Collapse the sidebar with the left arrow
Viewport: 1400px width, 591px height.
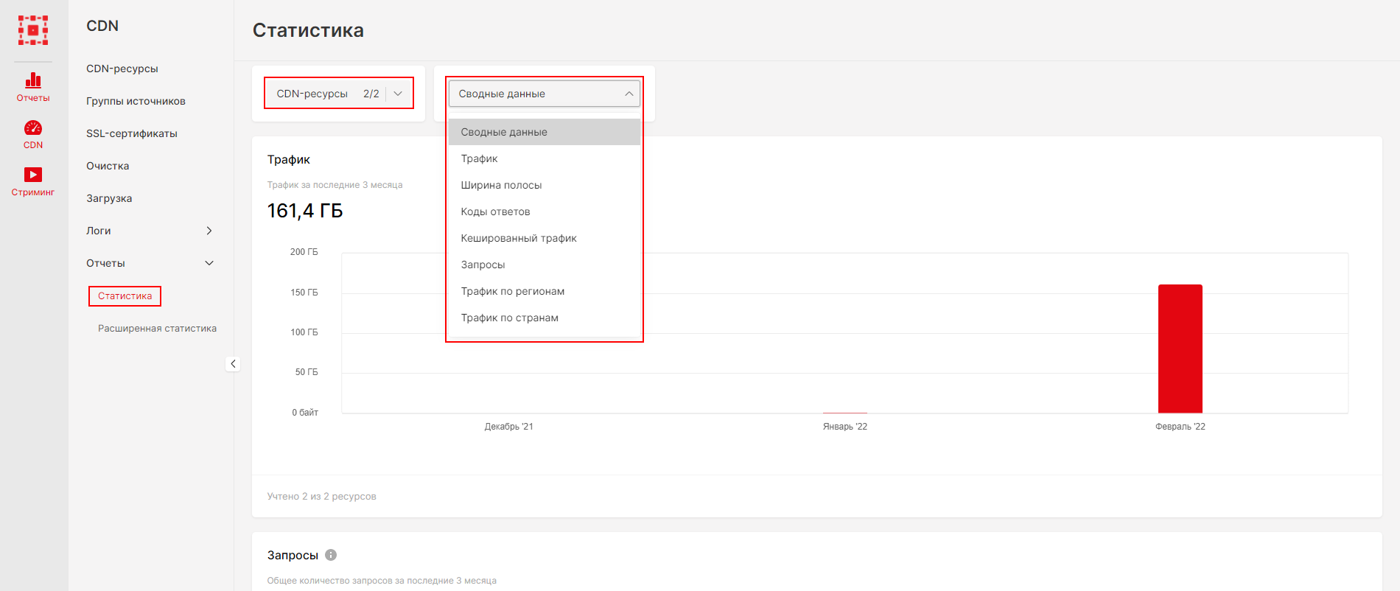233,363
